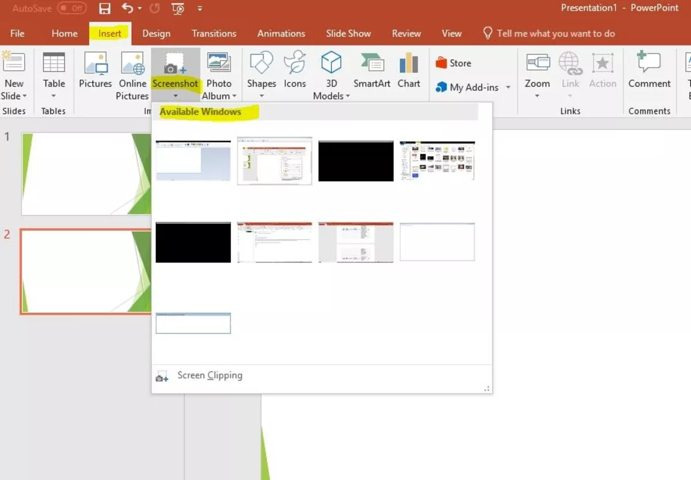
Task: Open the Store add-ins icon
Action: coord(455,63)
